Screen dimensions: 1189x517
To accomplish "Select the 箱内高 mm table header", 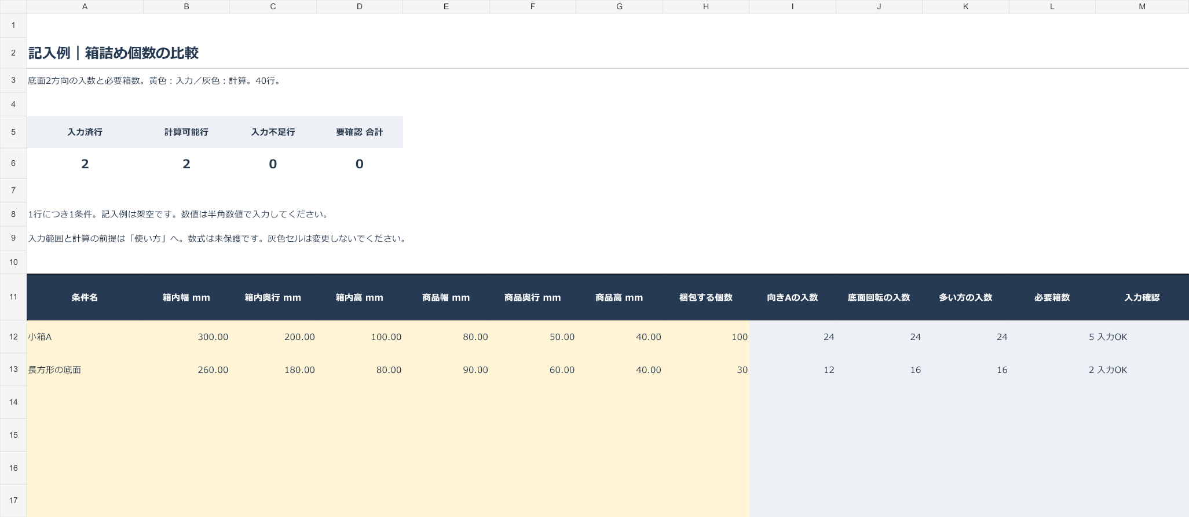I will point(359,298).
